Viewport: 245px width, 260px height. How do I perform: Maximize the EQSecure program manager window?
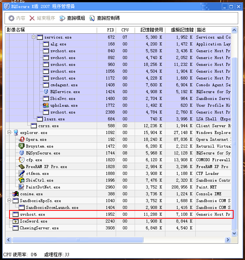(231, 7)
